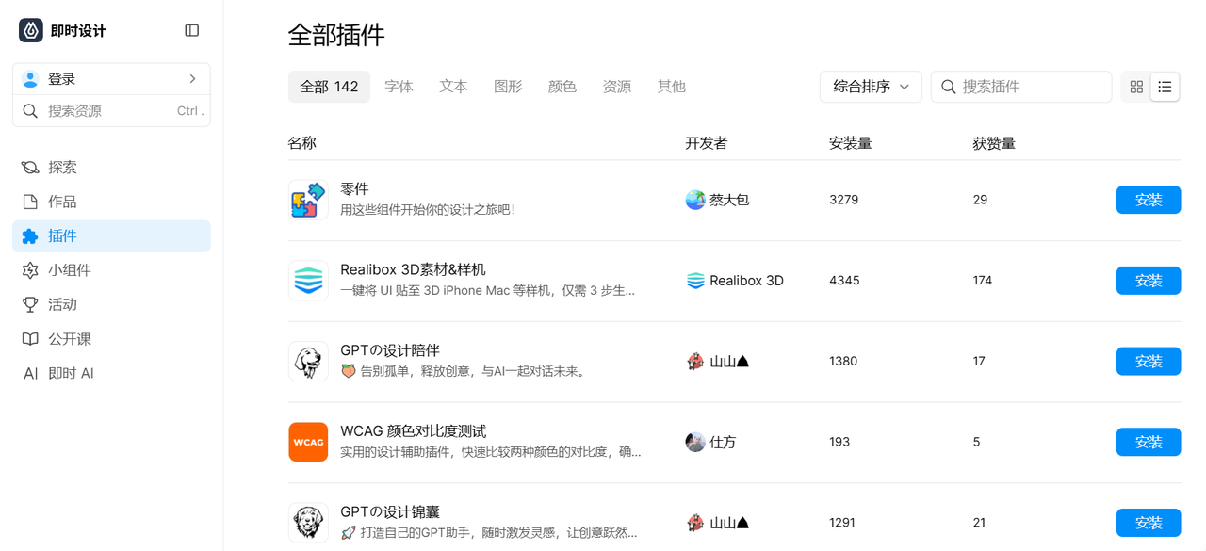The width and height of the screenshot is (1206, 551).
Task: Install the 零件 plugin
Action: 1149,200
